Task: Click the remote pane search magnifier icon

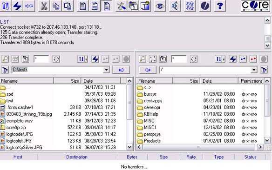Action: pyautogui.click(x=143, y=59)
